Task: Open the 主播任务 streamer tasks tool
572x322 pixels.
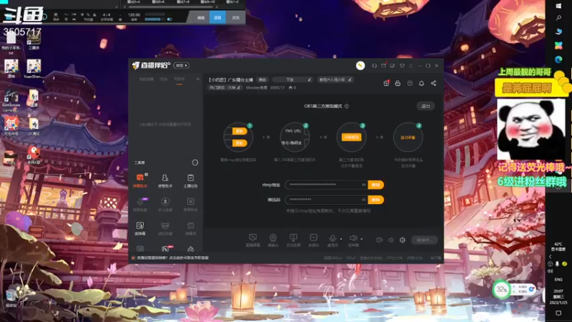Action: pyautogui.click(x=190, y=181)
